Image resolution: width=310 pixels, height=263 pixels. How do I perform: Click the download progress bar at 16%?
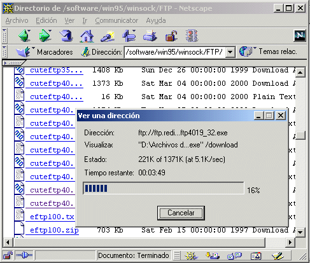tap(164, 188)
